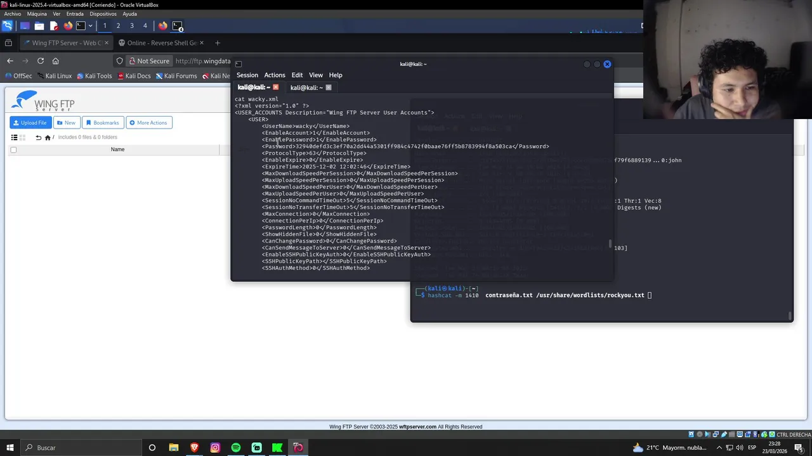Launch Firefox from the Kali panel
Screen dimensions: 812x456
pyautogui.click(x=68, y=26)
